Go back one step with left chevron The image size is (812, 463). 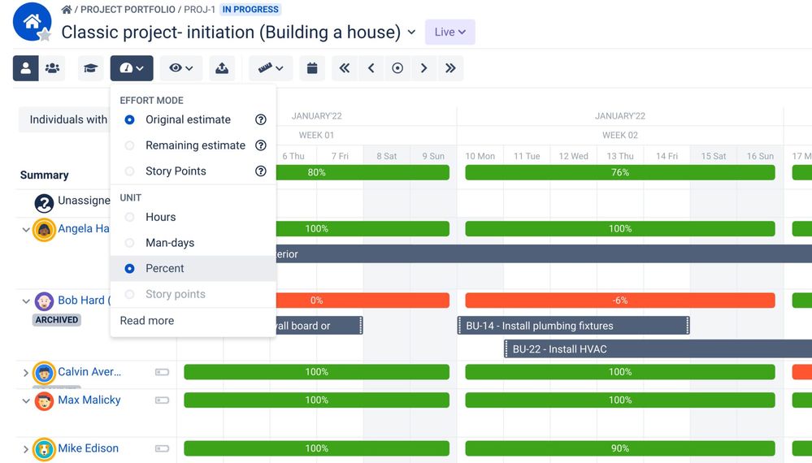pyautogui.click(x=371, y=68)
